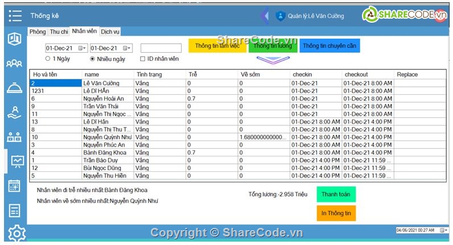Viewport: 453px width, 245px height.
Task: Switch to the Dịch vụ tab
Action: point(110,32)
